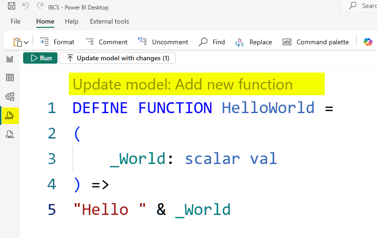Expand the Paste dropdown arrow
The height and width of the screenshot is (238, 377).
coord(26,42)
